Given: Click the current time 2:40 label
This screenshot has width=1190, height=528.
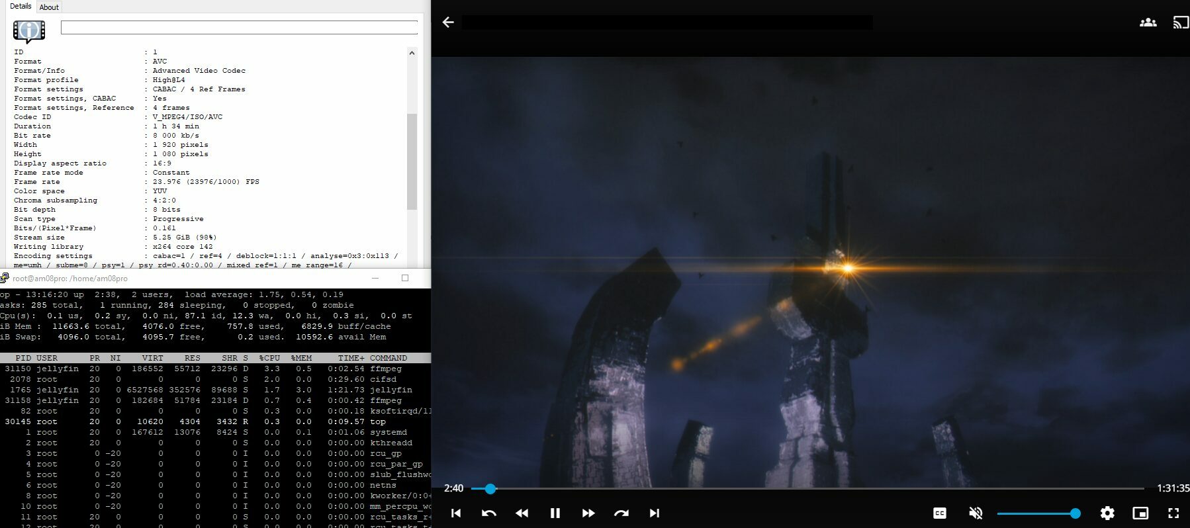Looking at the screenshot, I should [453, 488].
